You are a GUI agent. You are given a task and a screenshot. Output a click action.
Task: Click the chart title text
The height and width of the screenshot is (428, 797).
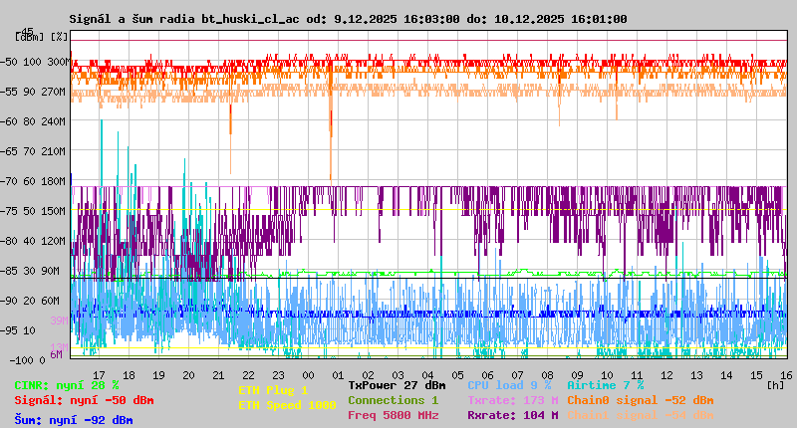point(348,19)
